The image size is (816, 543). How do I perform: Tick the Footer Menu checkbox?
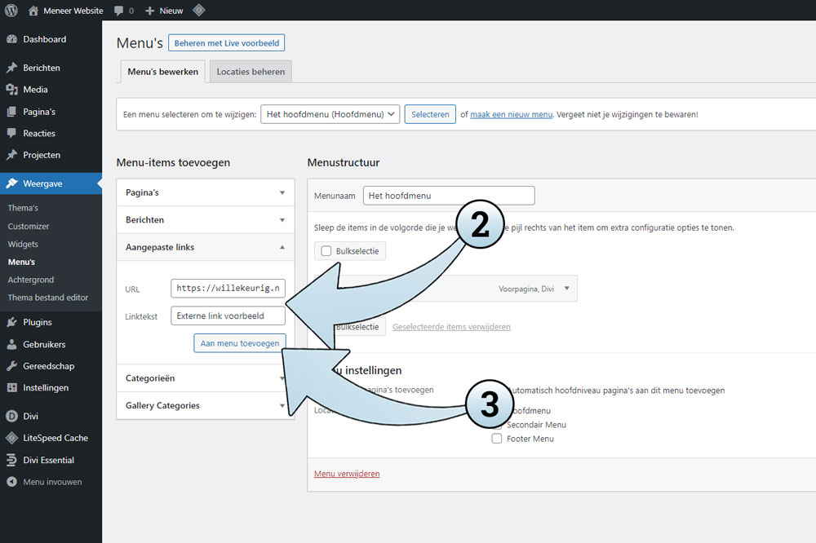pos(497,439)
